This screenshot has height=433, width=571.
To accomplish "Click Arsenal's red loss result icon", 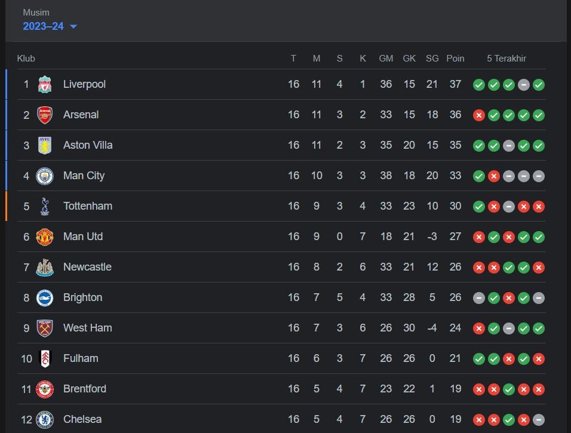I will point(479,115).
